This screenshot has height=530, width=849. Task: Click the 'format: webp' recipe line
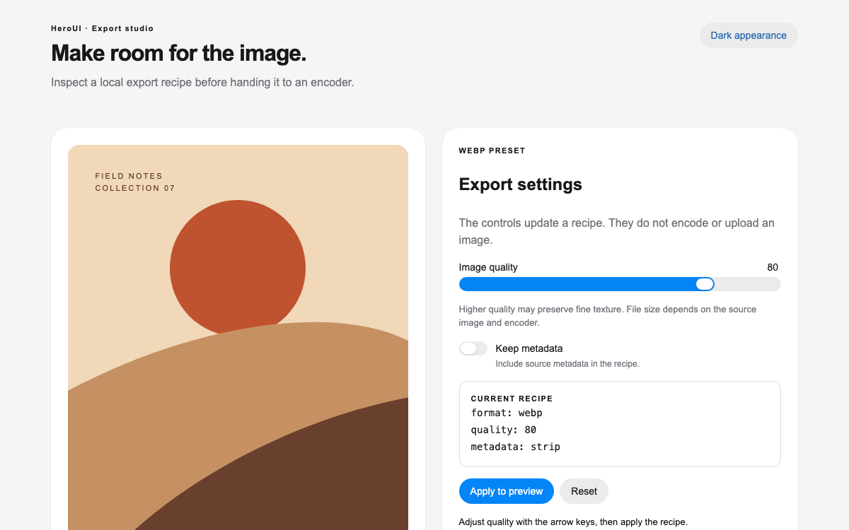coord(507,413)
